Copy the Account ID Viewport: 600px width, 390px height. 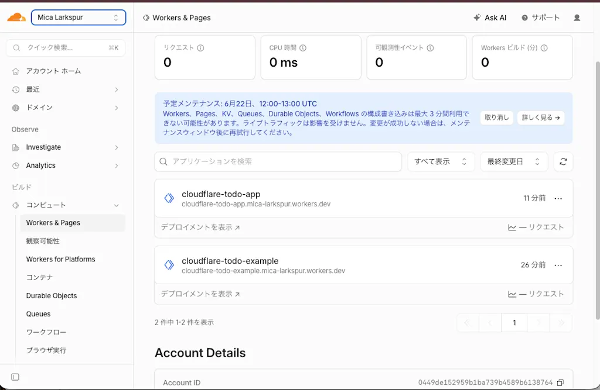point(561,382)
